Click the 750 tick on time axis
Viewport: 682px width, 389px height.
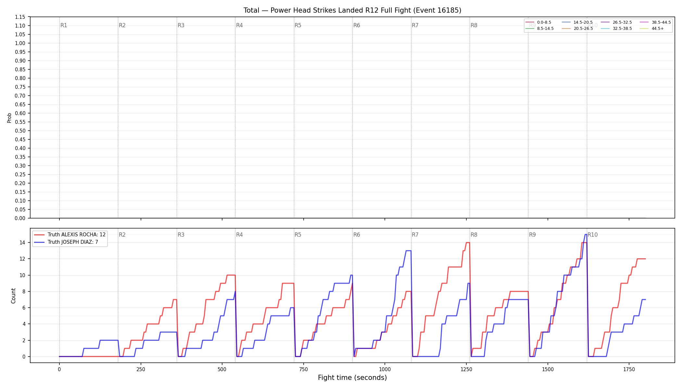(304, 370)
